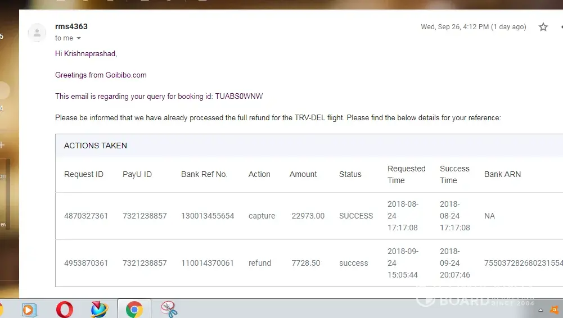Viewport: 563px width, 318px height.
Task: Click the sender avatar of rms4363
Action: point(37,33)
